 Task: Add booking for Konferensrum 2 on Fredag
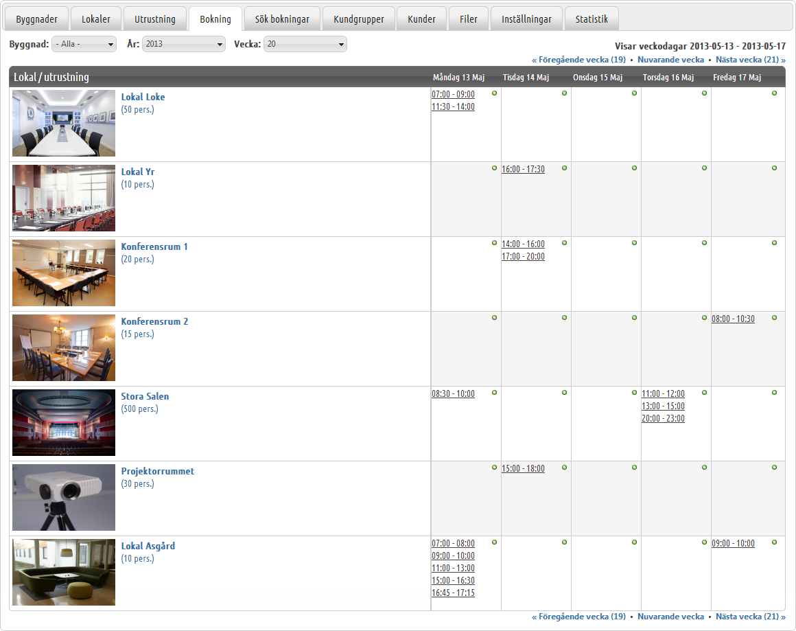coord(775,317)
